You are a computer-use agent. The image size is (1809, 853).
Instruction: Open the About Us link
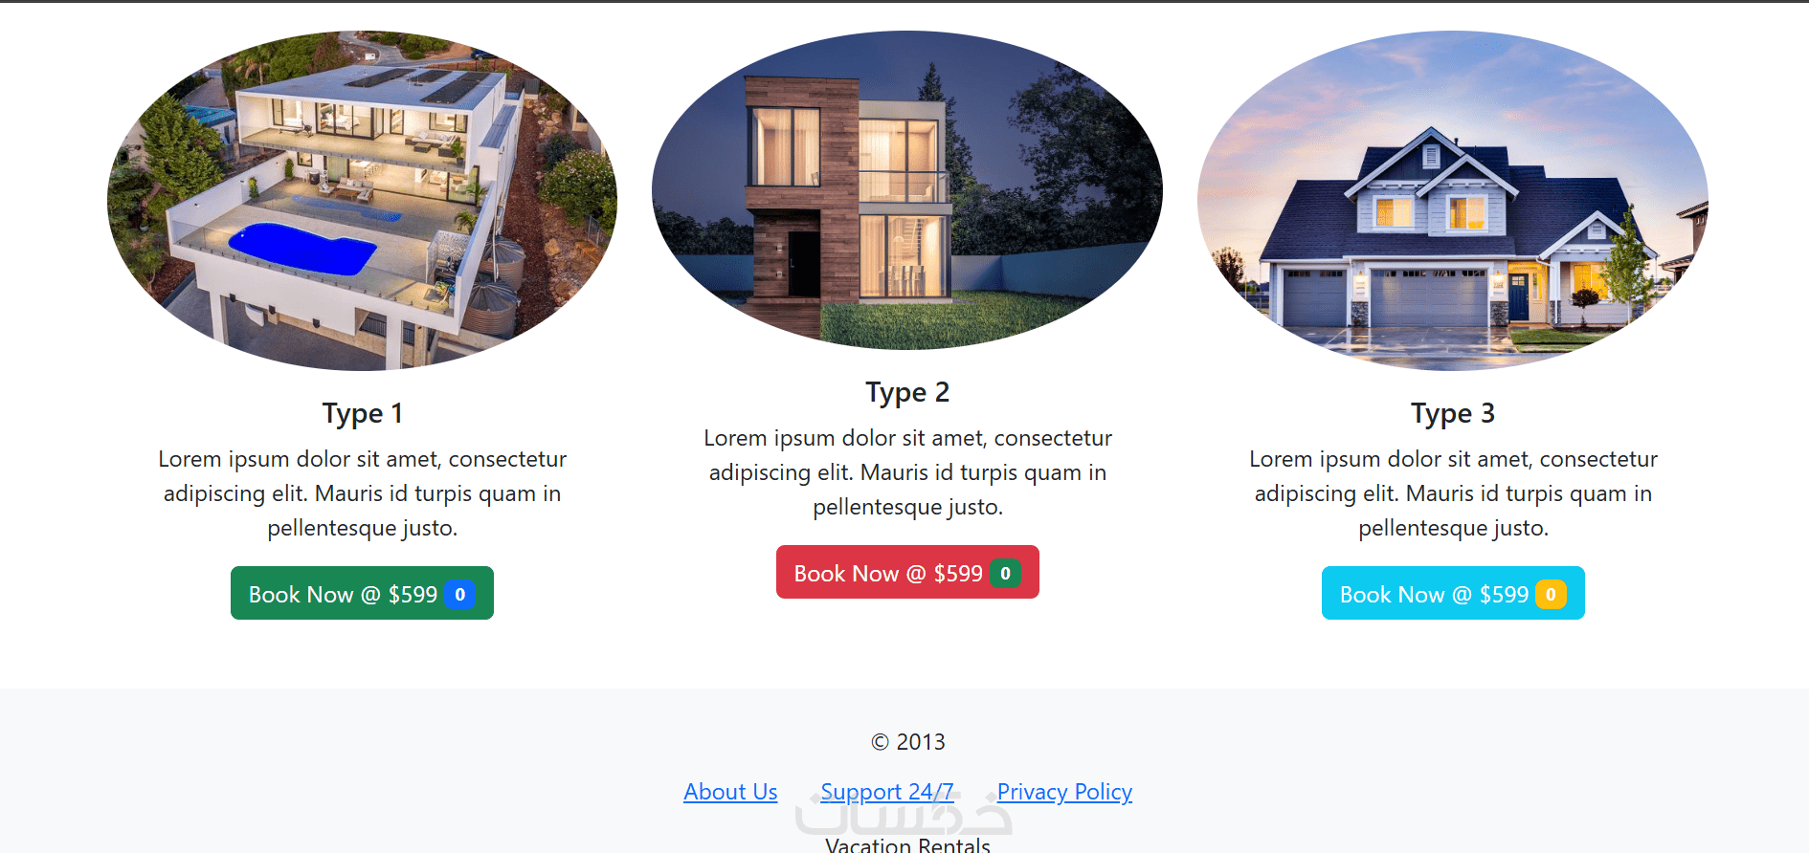point(730,792)
